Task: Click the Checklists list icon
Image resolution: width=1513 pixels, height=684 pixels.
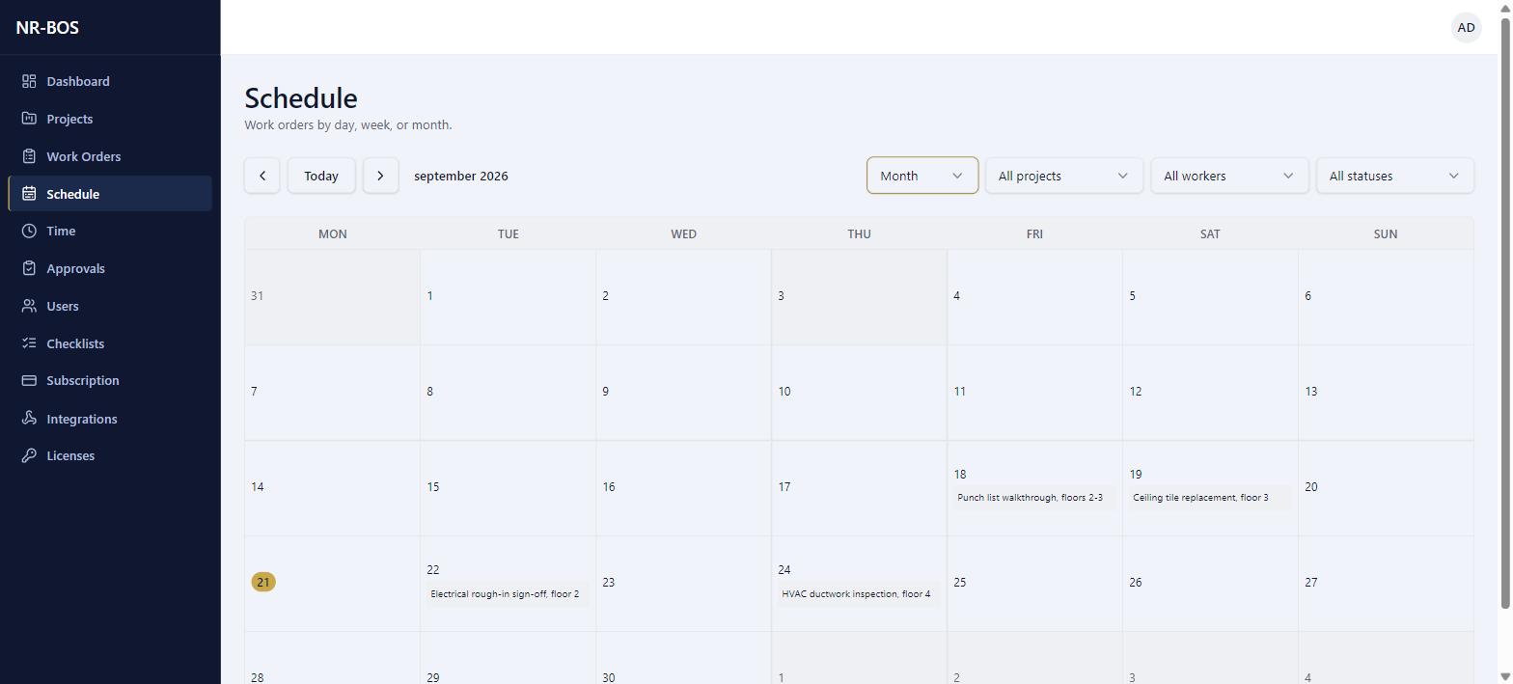Action: coord(29,343)
